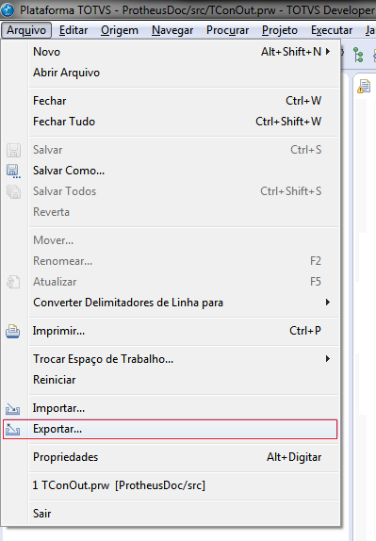Click the Imprimir printer icon

click(13, 331)
